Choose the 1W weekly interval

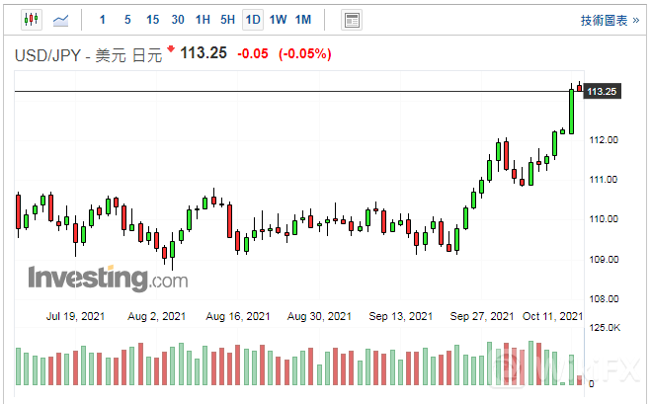pyautogui.click(x=278, y=20)
